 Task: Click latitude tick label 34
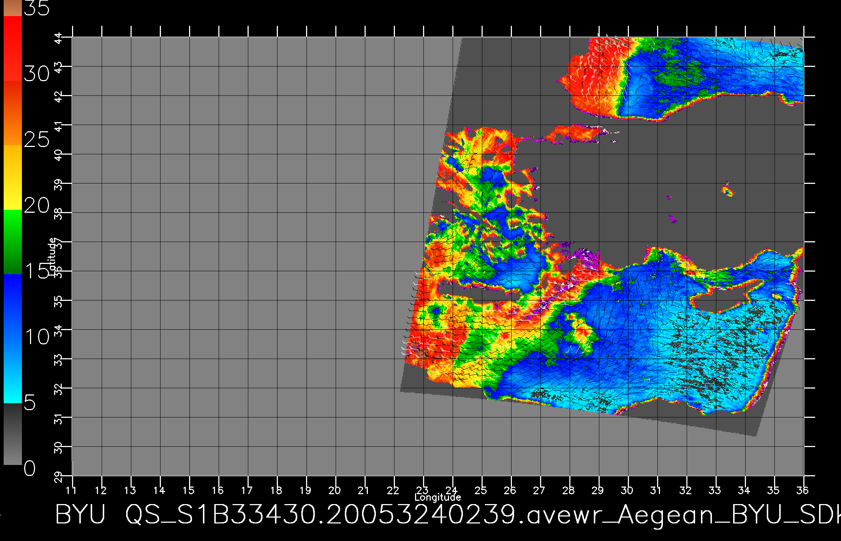tap(59, 331)
